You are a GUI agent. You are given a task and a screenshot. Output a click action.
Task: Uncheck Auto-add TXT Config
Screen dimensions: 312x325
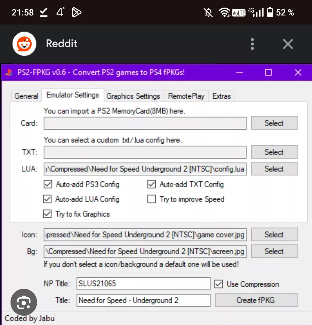click(x=152, y=185)
